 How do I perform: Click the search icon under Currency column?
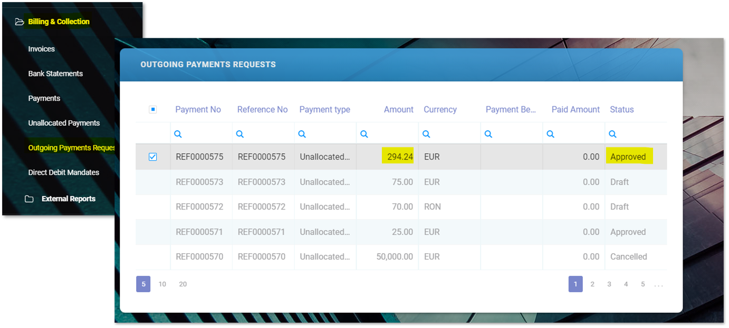(426, 134)
